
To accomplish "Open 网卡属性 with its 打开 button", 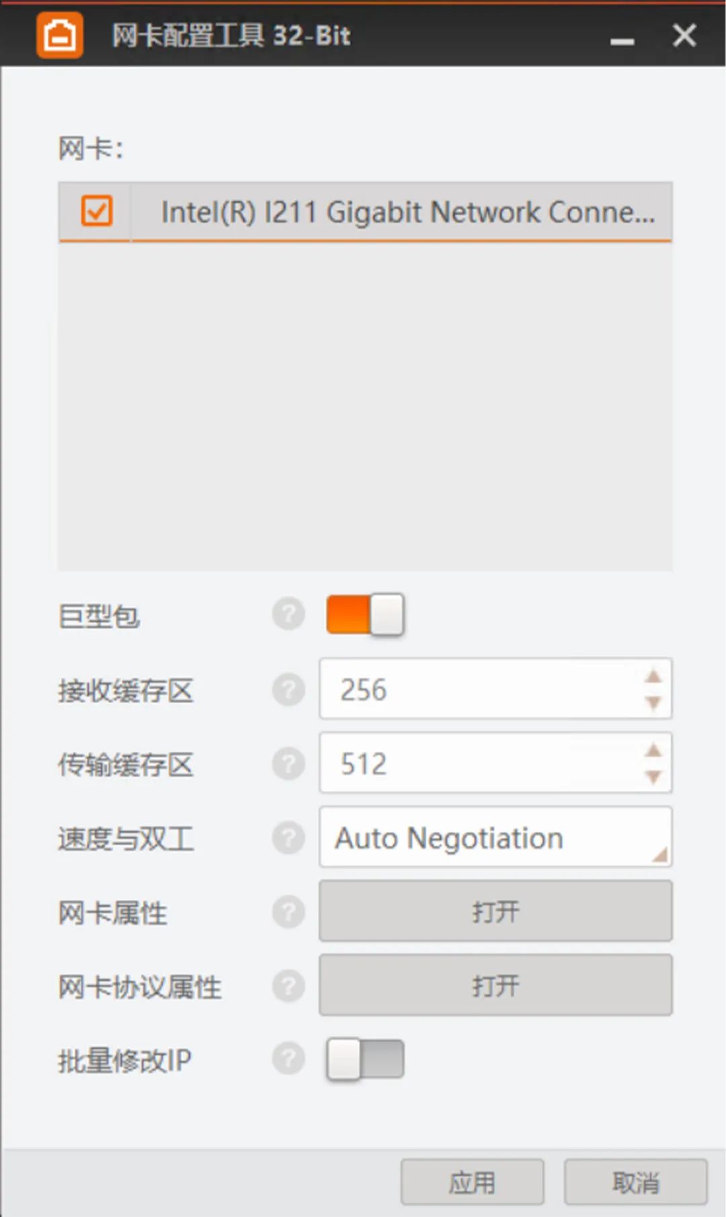I will 495,912.
